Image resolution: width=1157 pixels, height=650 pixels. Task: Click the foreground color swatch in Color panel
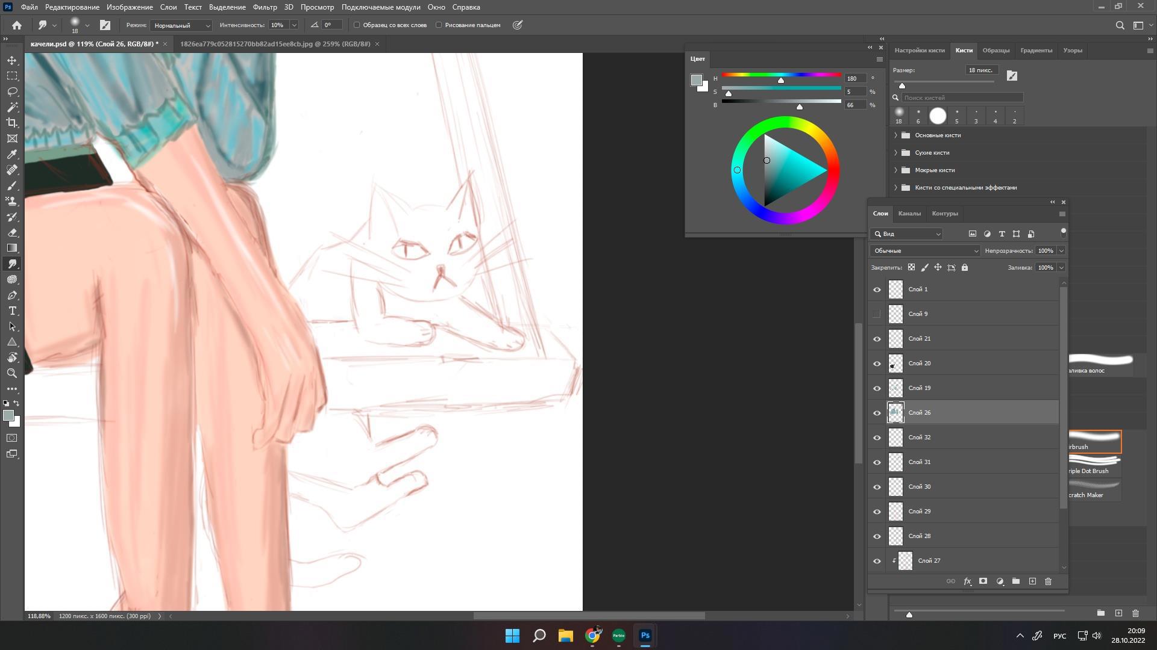pos(696,80)
